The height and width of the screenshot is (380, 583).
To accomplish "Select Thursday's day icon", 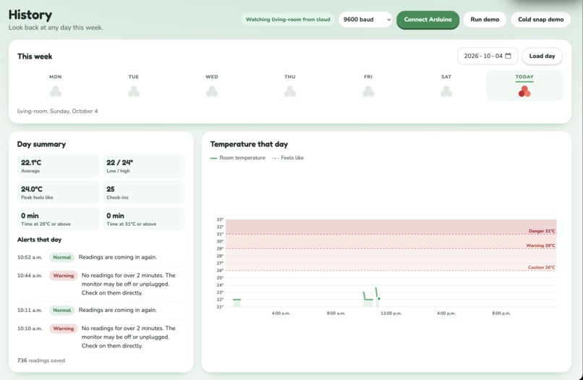I will pyautogui.click(x=290, y=91).
